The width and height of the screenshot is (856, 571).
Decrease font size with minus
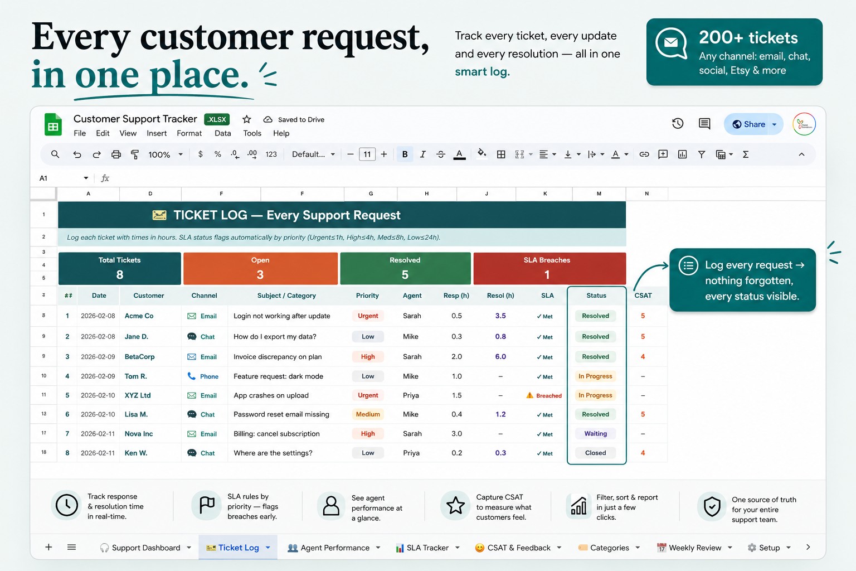tap(351, 154)
